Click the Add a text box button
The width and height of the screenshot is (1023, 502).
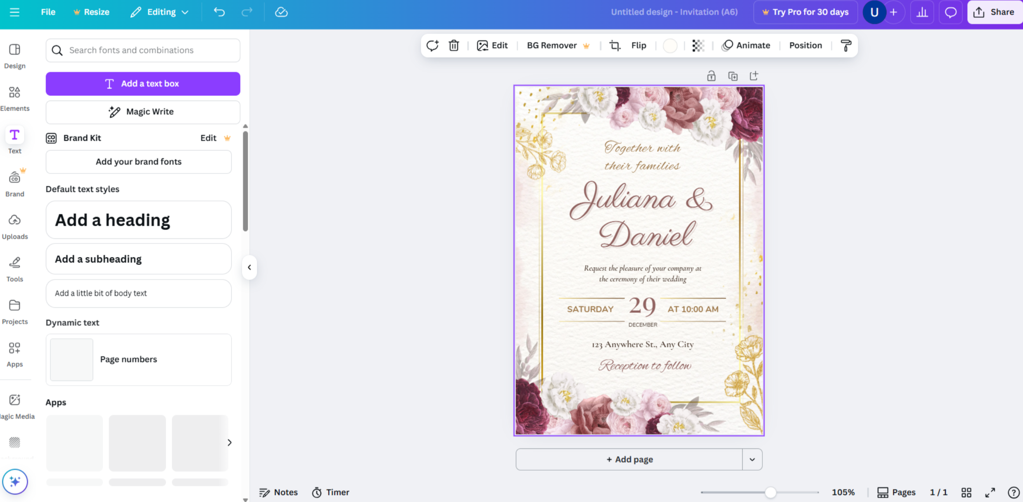(x=143, y=83)
